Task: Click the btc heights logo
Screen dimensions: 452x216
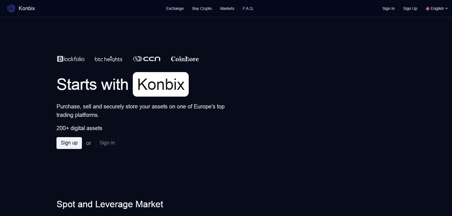Action: coord(108,59)
